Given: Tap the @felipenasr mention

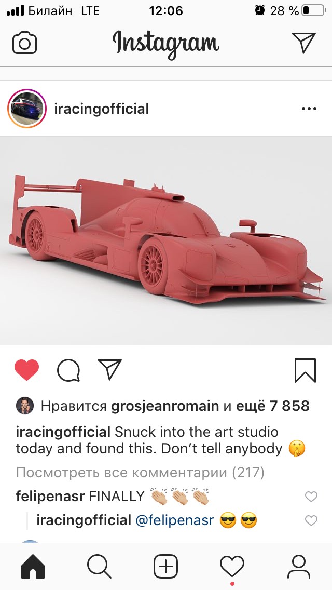Looking at the screenshot, I should click(174, 520).
